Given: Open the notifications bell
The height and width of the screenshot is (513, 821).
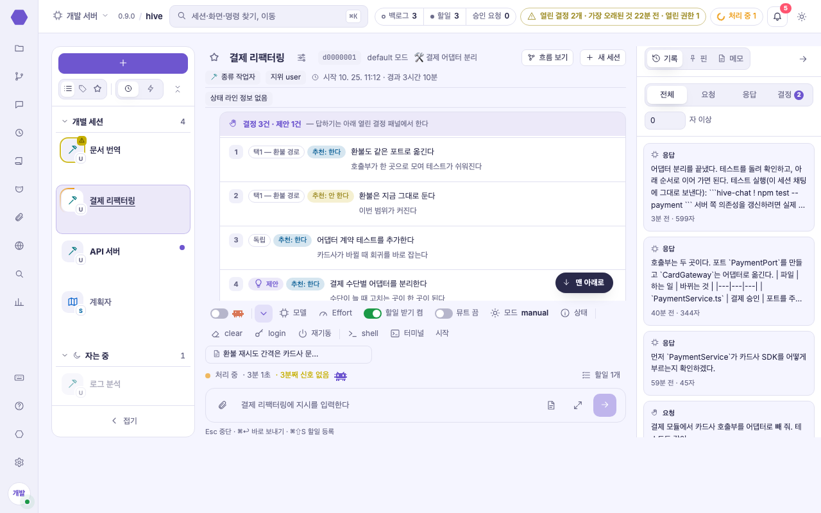Looking at the screenshot, I should coord(777,17).
